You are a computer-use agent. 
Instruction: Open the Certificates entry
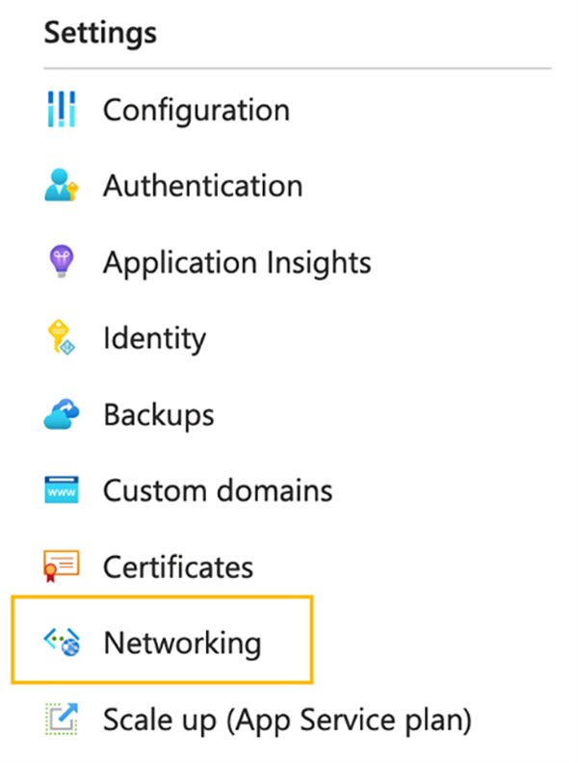coord(178,567)
